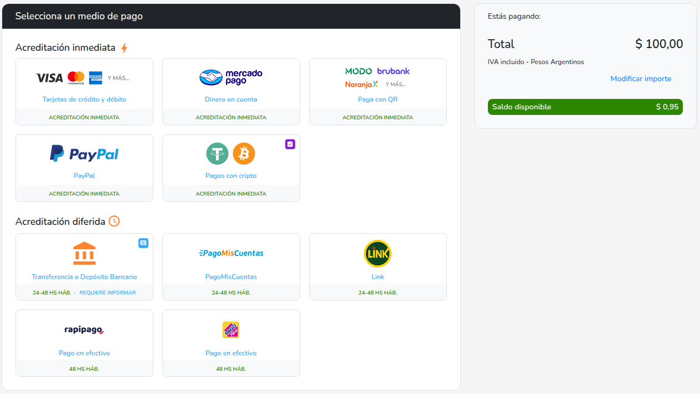
Task: Click Selecciona un medio de pago header
Action: pos(79,16)
